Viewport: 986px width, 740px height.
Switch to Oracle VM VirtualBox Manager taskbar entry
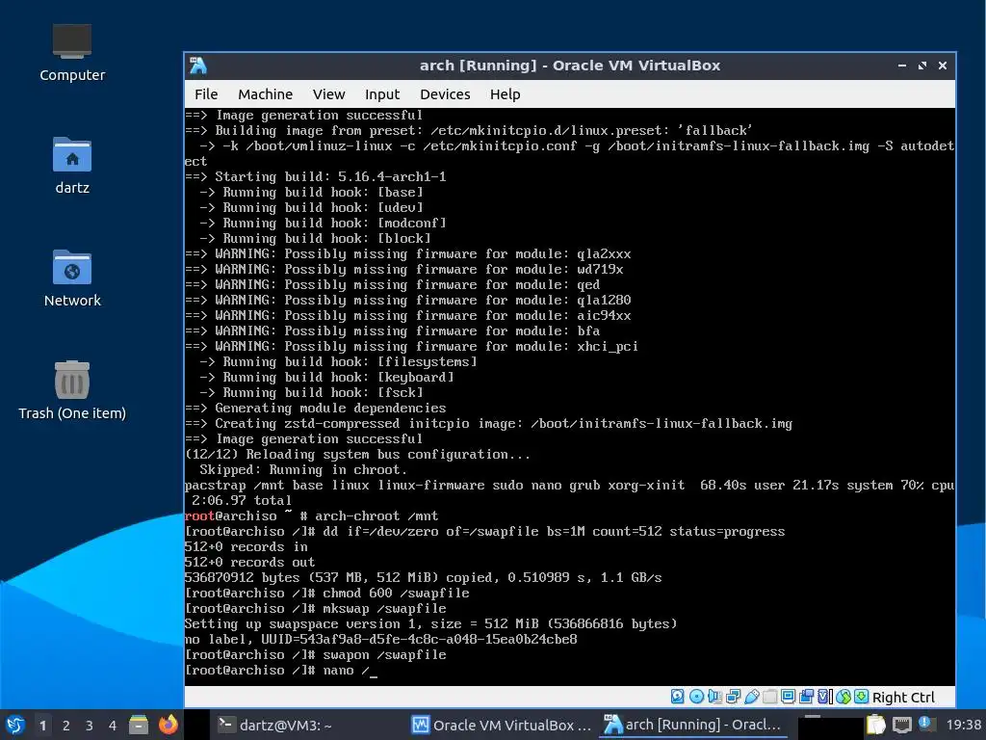[x=501, y=725]
